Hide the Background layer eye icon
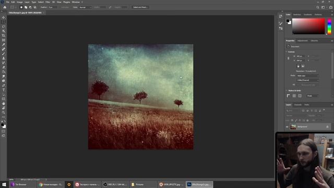Screen dimensions: 334x188 287,127
